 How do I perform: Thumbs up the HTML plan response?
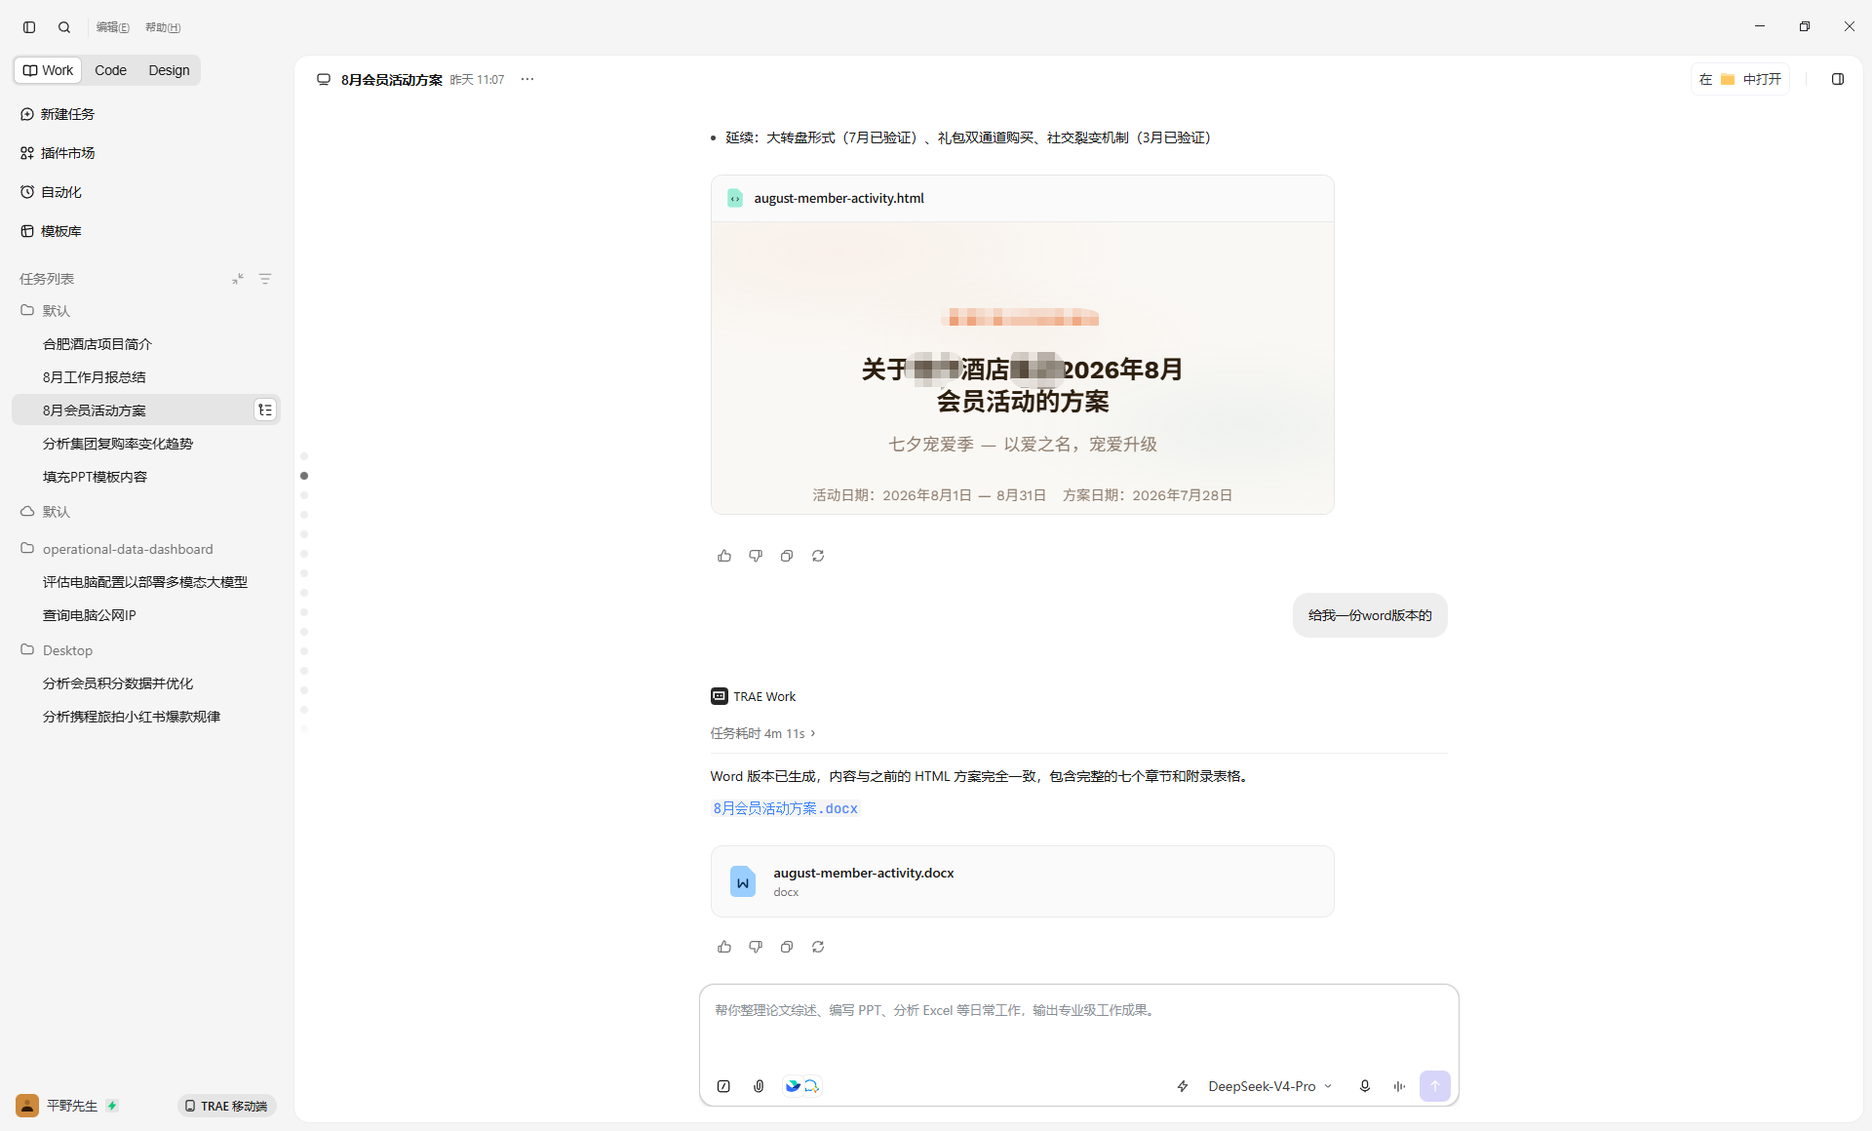click(x=724, y=556)
